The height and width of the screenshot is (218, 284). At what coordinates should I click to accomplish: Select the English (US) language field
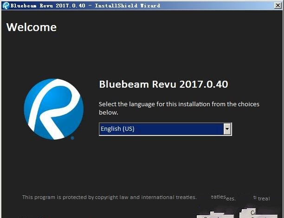165,129
